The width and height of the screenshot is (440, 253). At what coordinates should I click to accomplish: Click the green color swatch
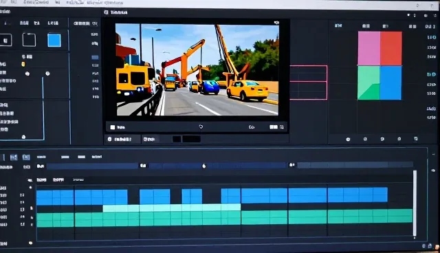coord(368,82)
